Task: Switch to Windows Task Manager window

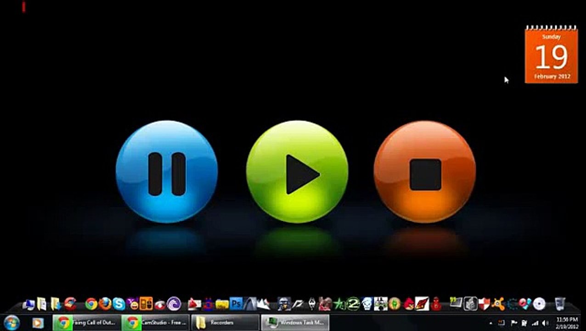Action: [295, 323]
